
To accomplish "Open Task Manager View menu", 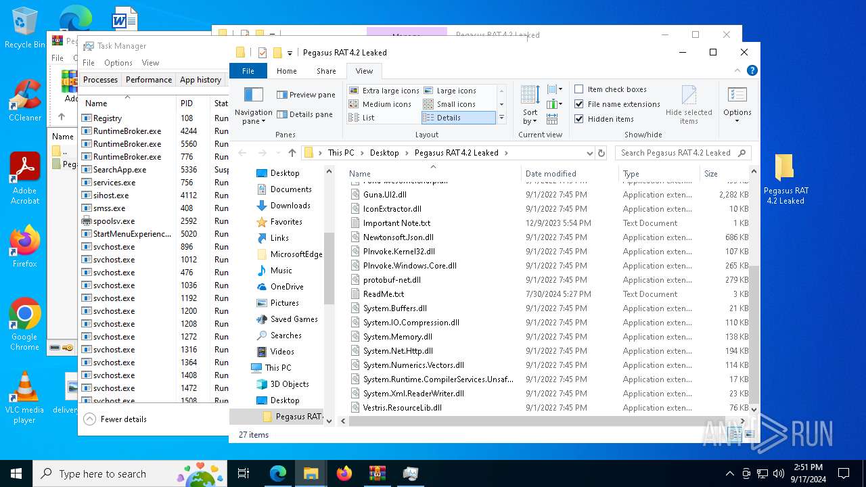I will tap(150, 63).
